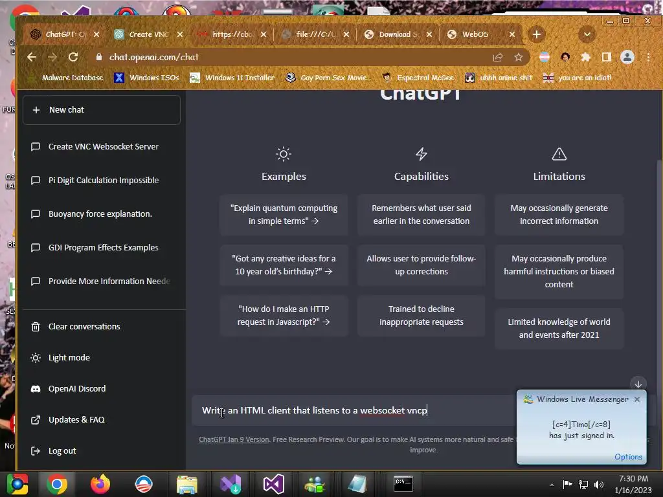Open the Chrome profile avatar
The width and height of the screenshot is (663, 497).
click(627, 57)
